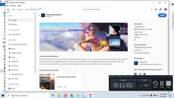
Task: Open the recorder Effects menu
Action: click(x=119, y=76)
